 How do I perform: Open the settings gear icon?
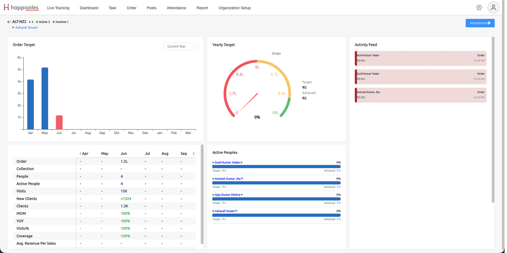pyautogui.click(x=479, y=8)
